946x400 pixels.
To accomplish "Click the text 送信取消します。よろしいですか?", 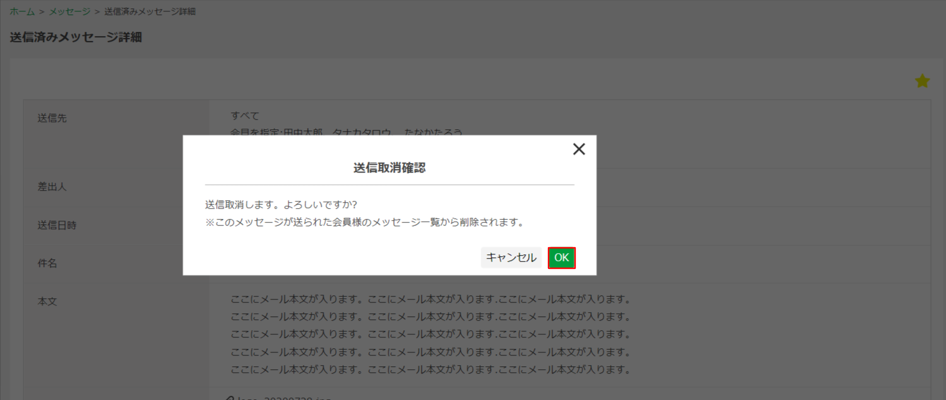I will pos(281,205).
